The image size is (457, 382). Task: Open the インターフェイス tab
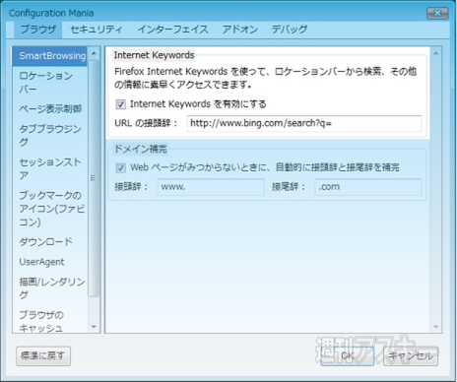coord(173,30)
